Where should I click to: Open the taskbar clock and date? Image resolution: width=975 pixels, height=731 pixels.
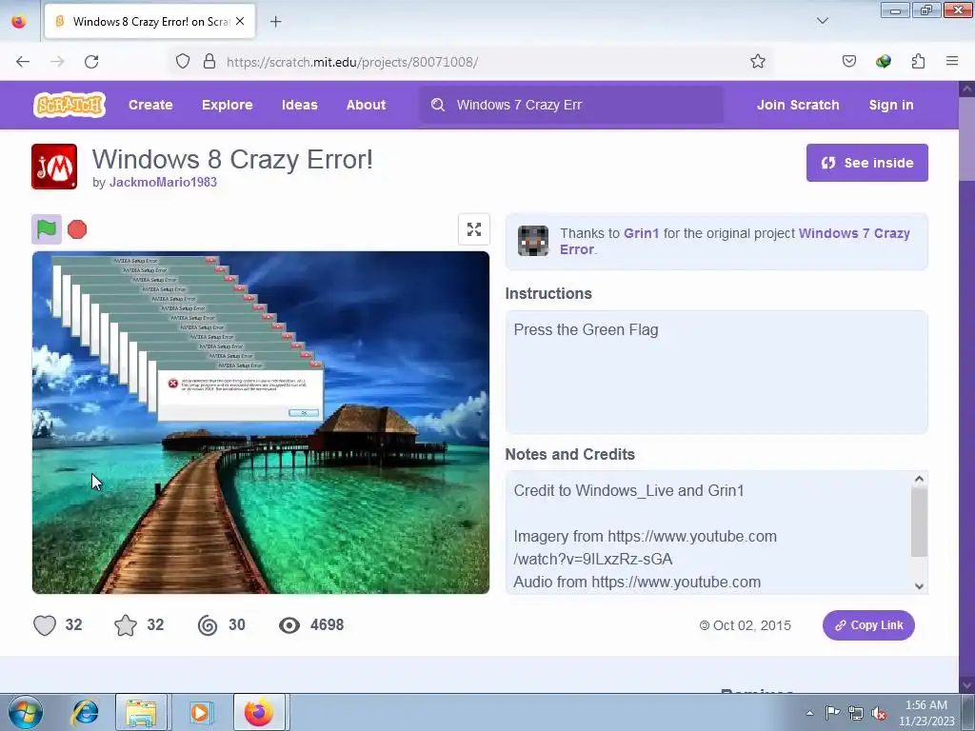coord(925,713)
